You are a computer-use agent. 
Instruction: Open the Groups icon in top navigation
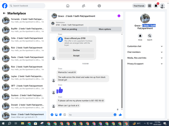pos(99,6)
